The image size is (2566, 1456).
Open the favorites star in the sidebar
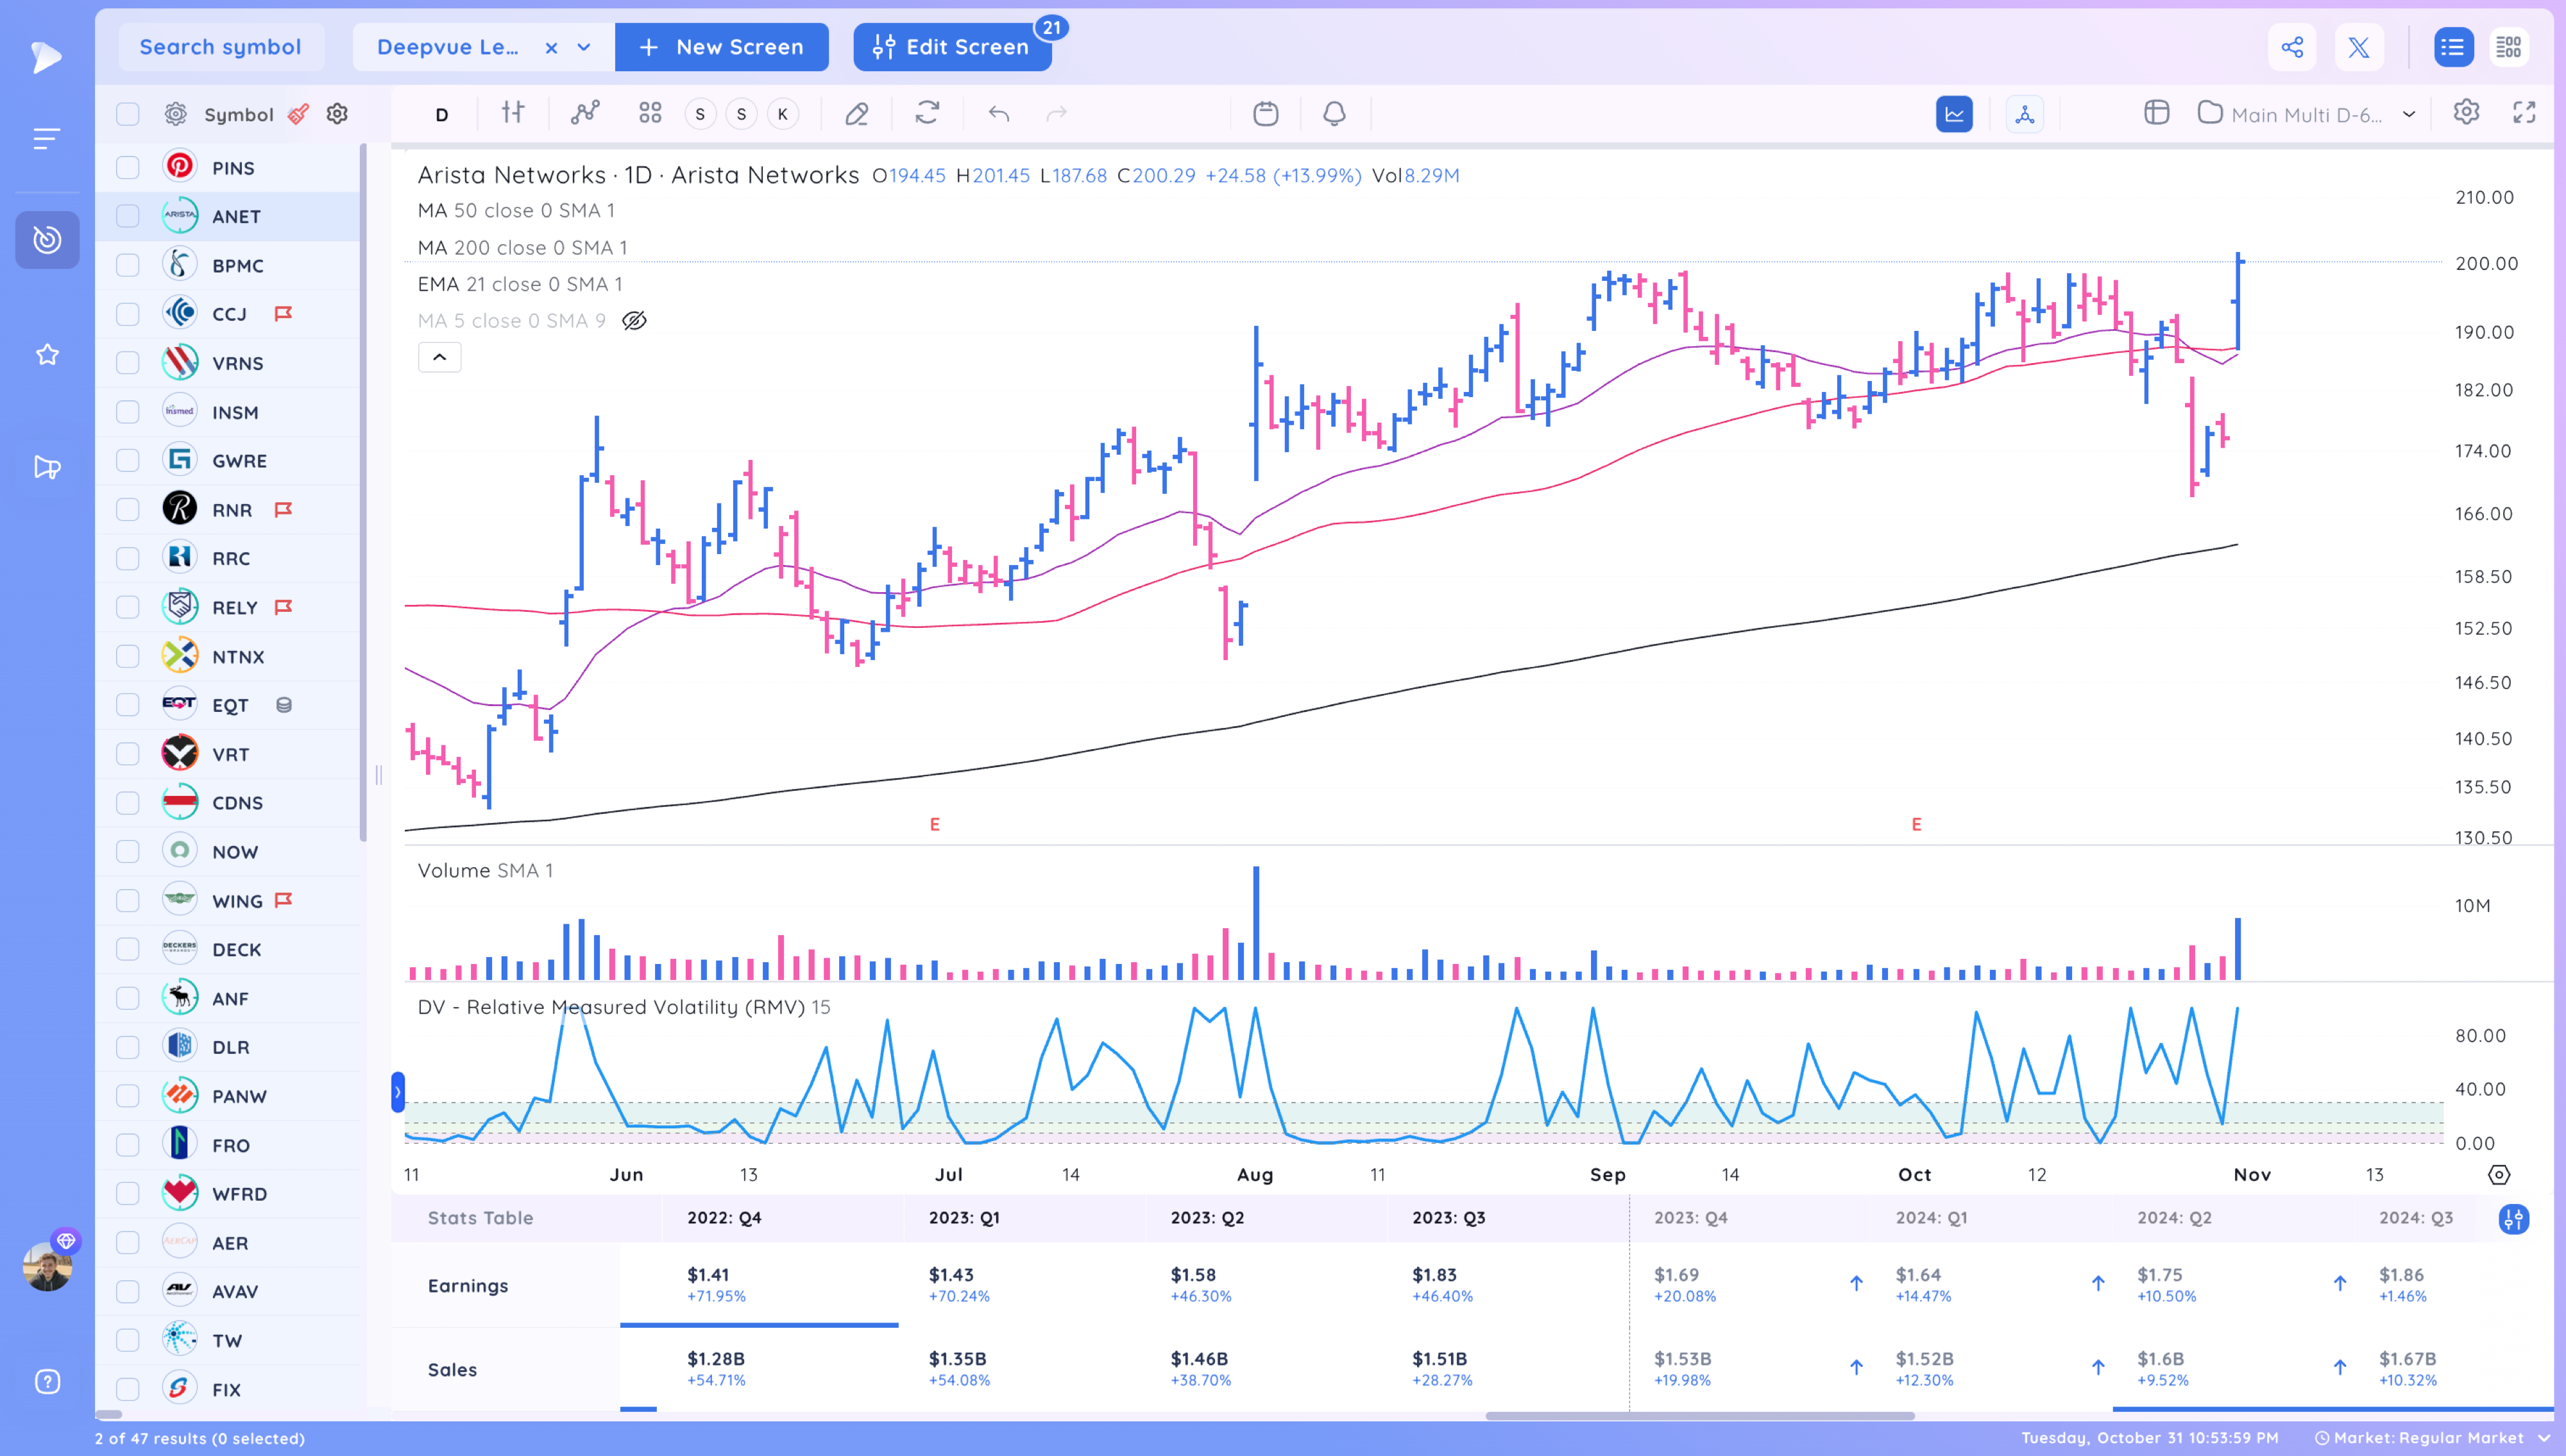tap(47, 355)
